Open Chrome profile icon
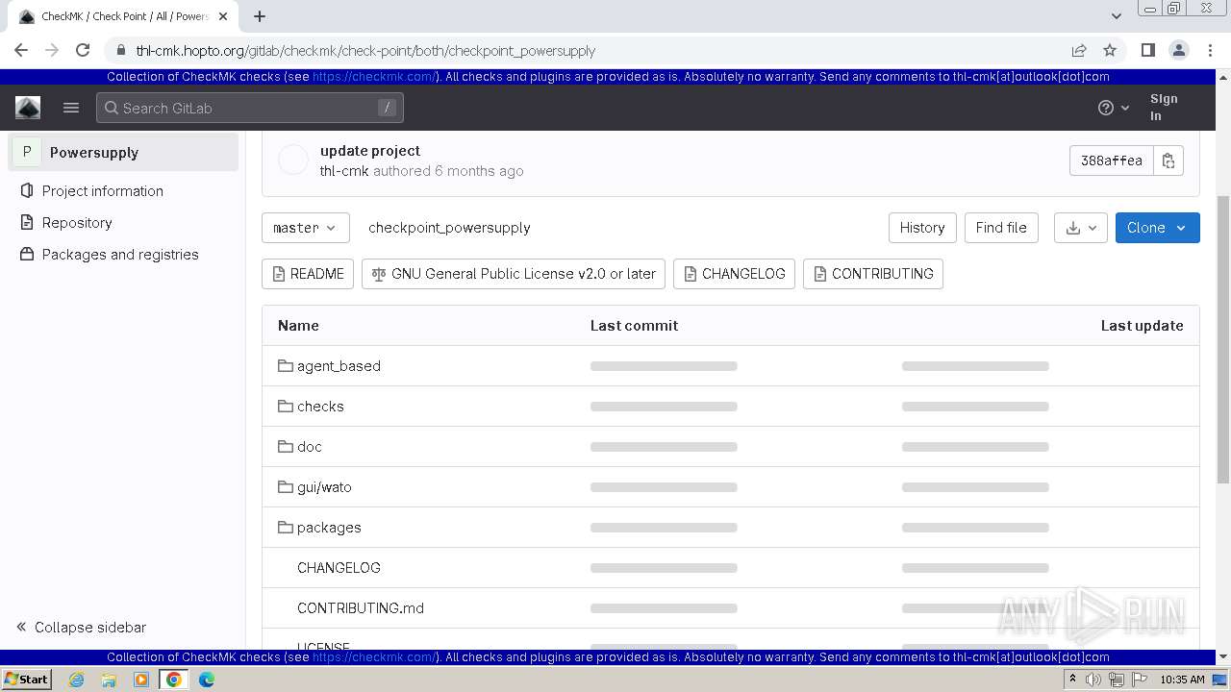This screenshot has width=1231, height=692. click(1178, 50)
